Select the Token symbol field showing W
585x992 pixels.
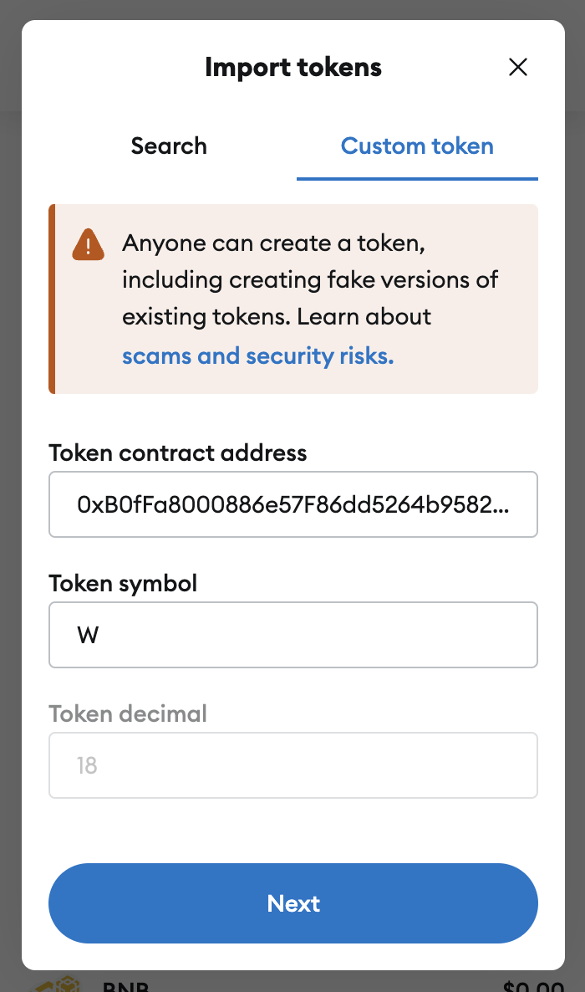[x=293, y=635]
